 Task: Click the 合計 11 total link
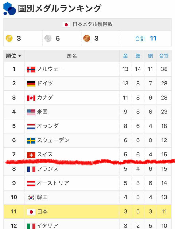pos(145,38)
